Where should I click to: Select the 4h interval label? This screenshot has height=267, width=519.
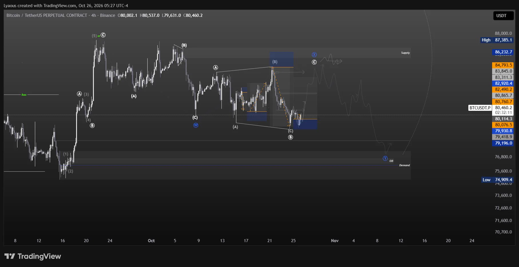pos(94,15)
